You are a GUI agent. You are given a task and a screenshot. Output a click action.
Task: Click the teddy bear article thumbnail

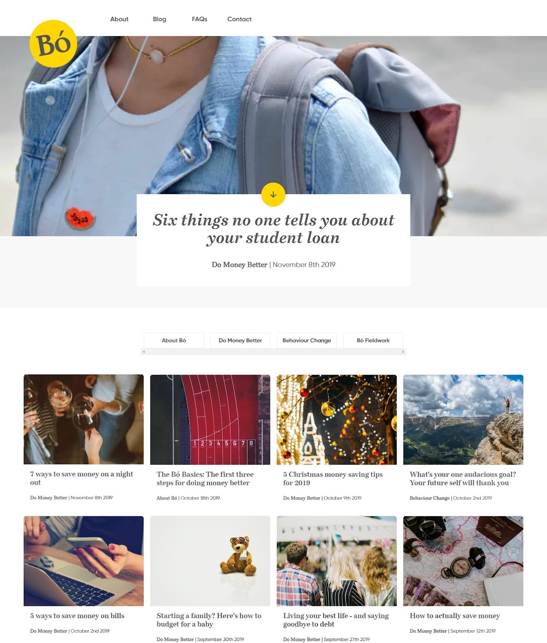(210, 561)
